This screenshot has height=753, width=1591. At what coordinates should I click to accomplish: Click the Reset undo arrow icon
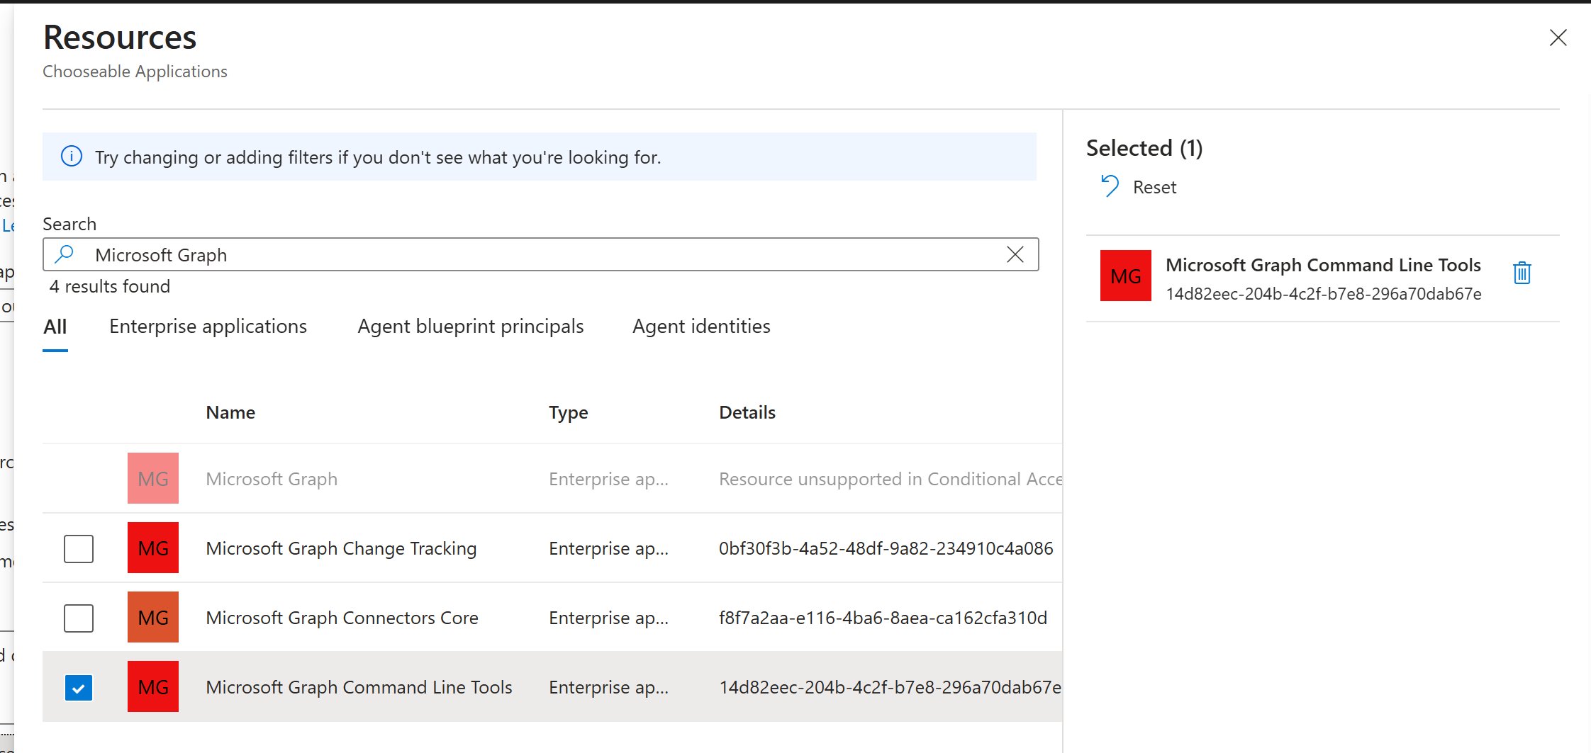1110,186
